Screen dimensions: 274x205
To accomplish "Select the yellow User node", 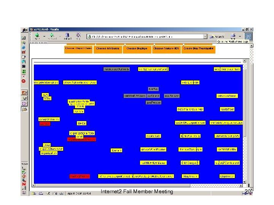I will click(x=47, y=145).
